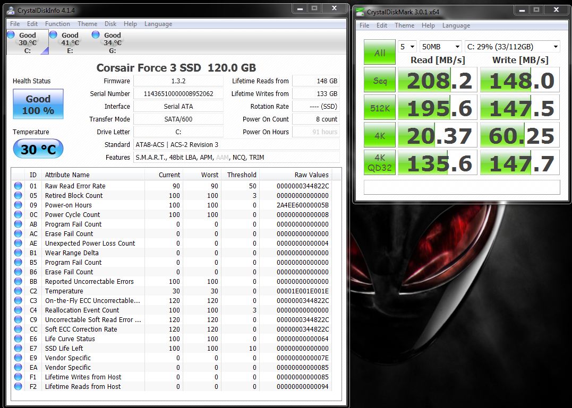Click status orb beside Soft ECC Correction Rate
Screen dimensions: 572x408
(x=18, y=329)
